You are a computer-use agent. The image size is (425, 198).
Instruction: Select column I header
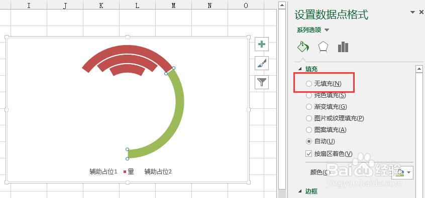click(29, 6)
